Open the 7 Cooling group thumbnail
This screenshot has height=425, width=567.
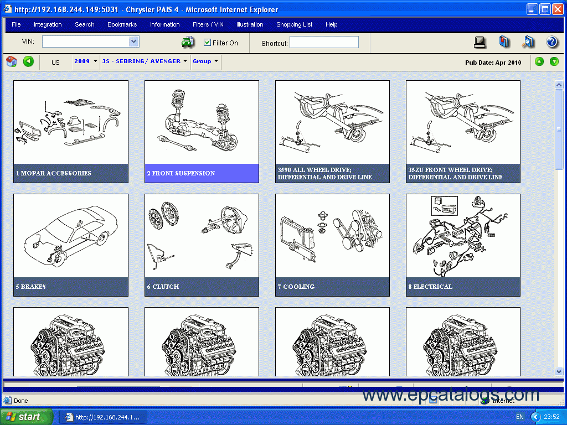coord(332,245)
